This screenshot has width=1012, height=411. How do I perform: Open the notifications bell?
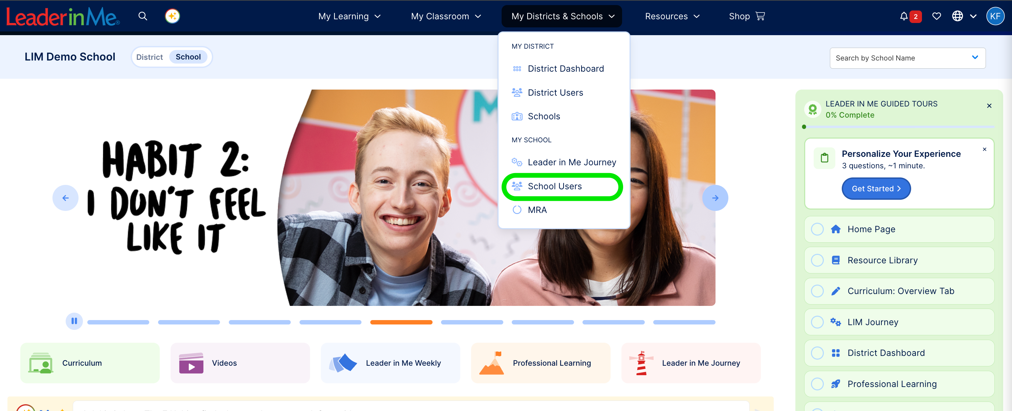click(x=904, y=16)
